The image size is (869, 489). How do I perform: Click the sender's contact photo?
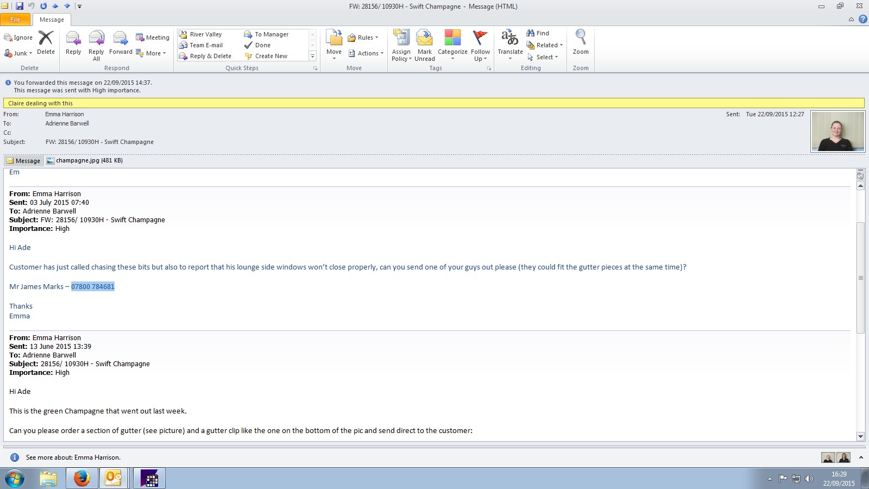tap(837, 131)
